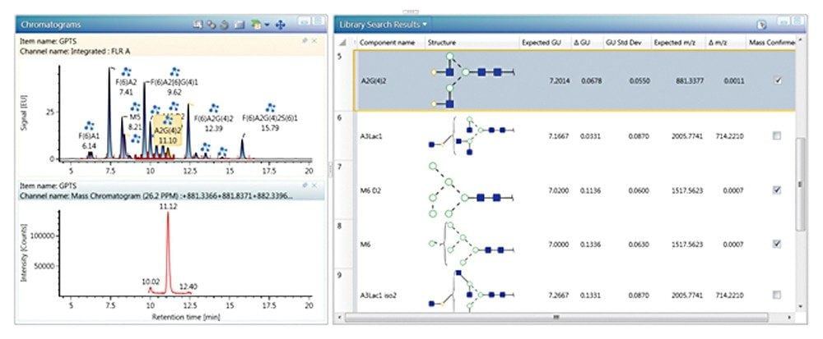The image size is (823, 339).
Task: Click the splitter handle between the two panels
Action: 330,168
